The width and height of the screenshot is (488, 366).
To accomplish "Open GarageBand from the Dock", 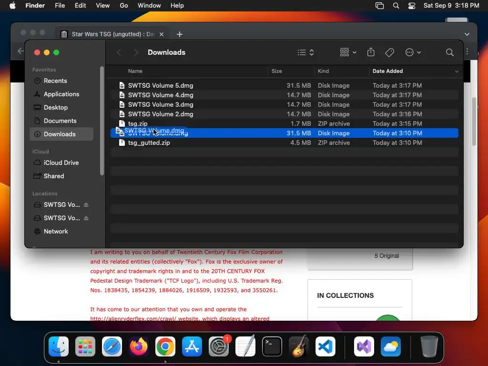I will coord(299,346).
